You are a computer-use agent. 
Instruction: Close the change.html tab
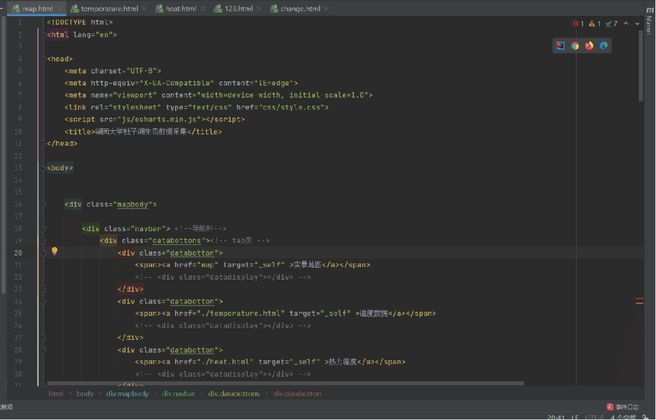click(326, 8)
